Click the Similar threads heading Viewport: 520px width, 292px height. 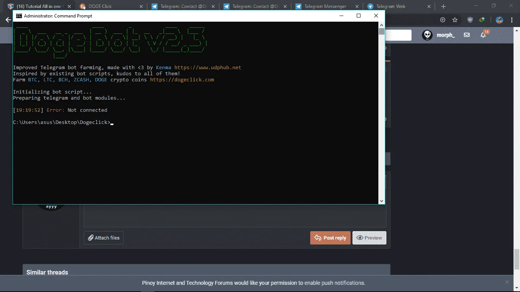point(47,272)
